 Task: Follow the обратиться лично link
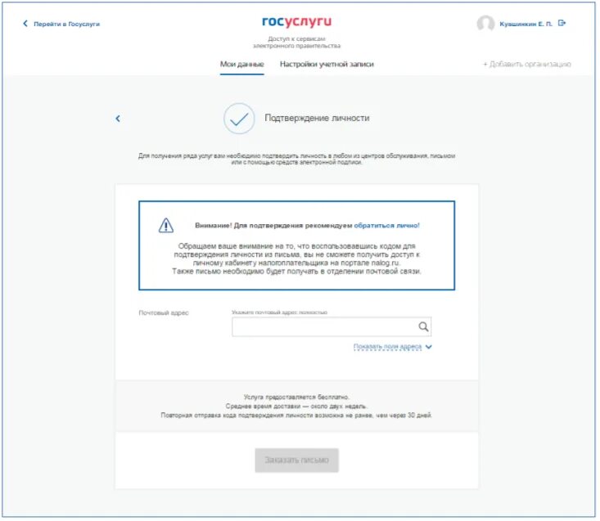tap(386, 226)
